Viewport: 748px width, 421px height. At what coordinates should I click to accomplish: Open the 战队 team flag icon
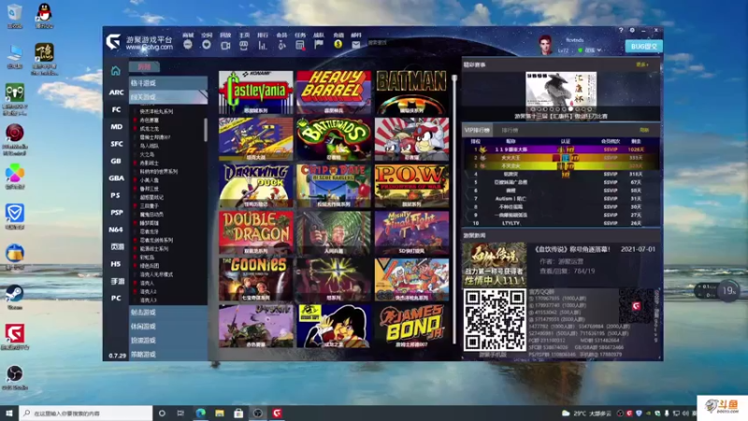(x=319, y=44)
